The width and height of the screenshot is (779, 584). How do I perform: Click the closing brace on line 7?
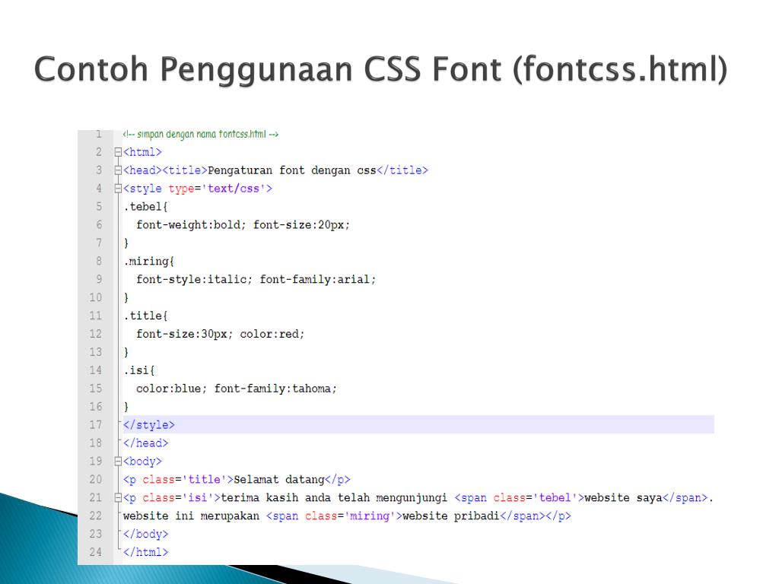[126, 243]
